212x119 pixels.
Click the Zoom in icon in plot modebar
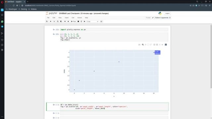[x=154, y=45]
